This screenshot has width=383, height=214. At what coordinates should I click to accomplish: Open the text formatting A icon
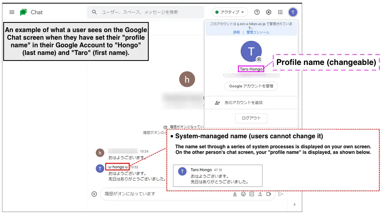pos(235,194)
